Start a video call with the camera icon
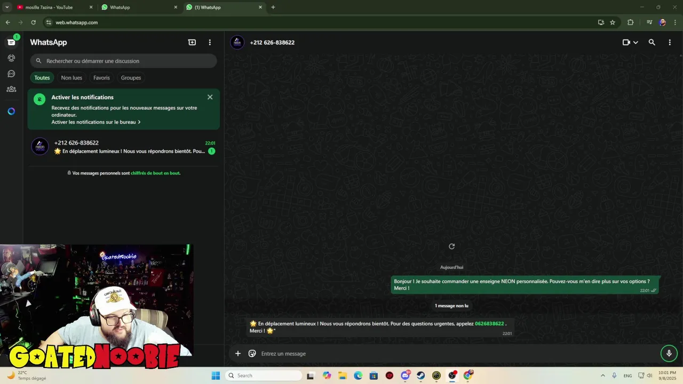Image resolution: width=683 pixels, height=384 pixels. pos(626,42)
